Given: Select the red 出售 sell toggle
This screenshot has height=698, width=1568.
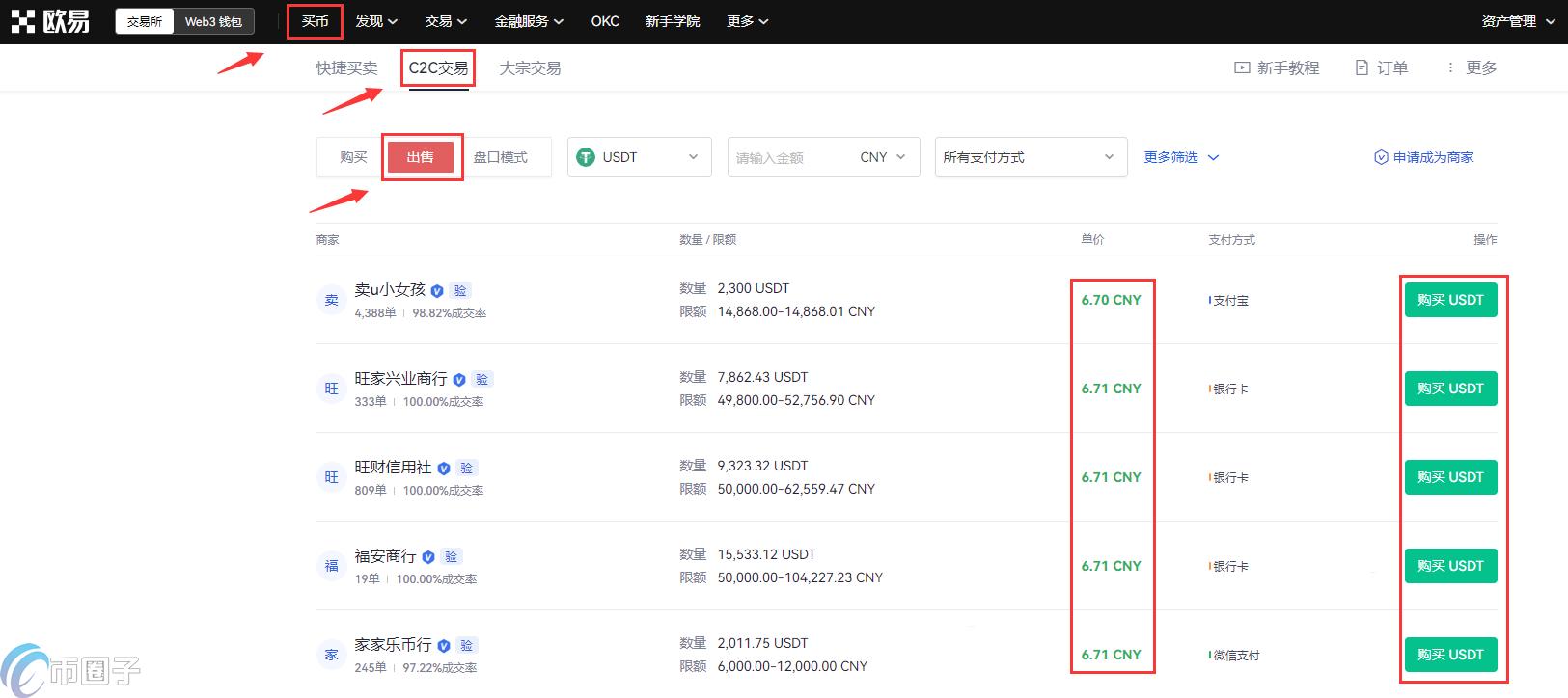Looking at the screenshot, I should (421, 157).
